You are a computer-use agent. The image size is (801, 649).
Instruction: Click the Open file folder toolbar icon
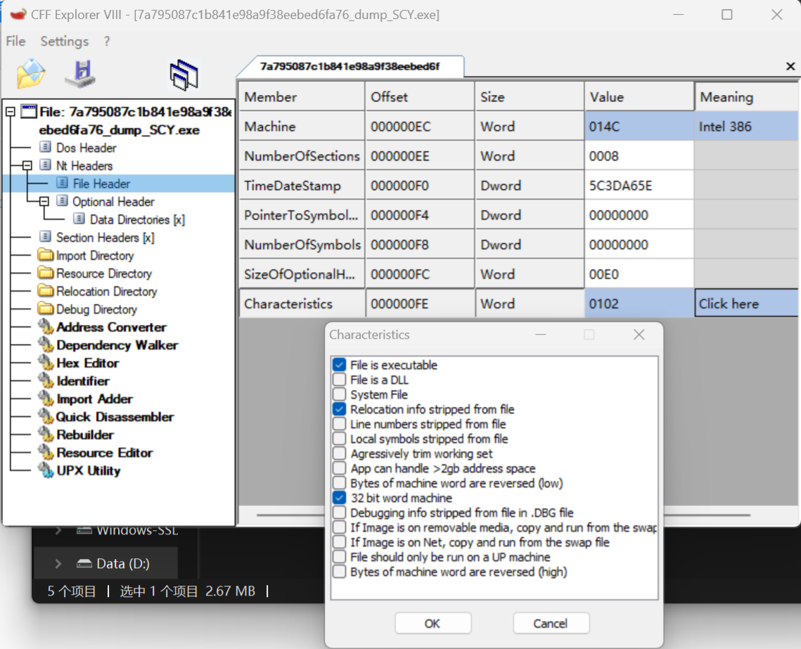31,74
